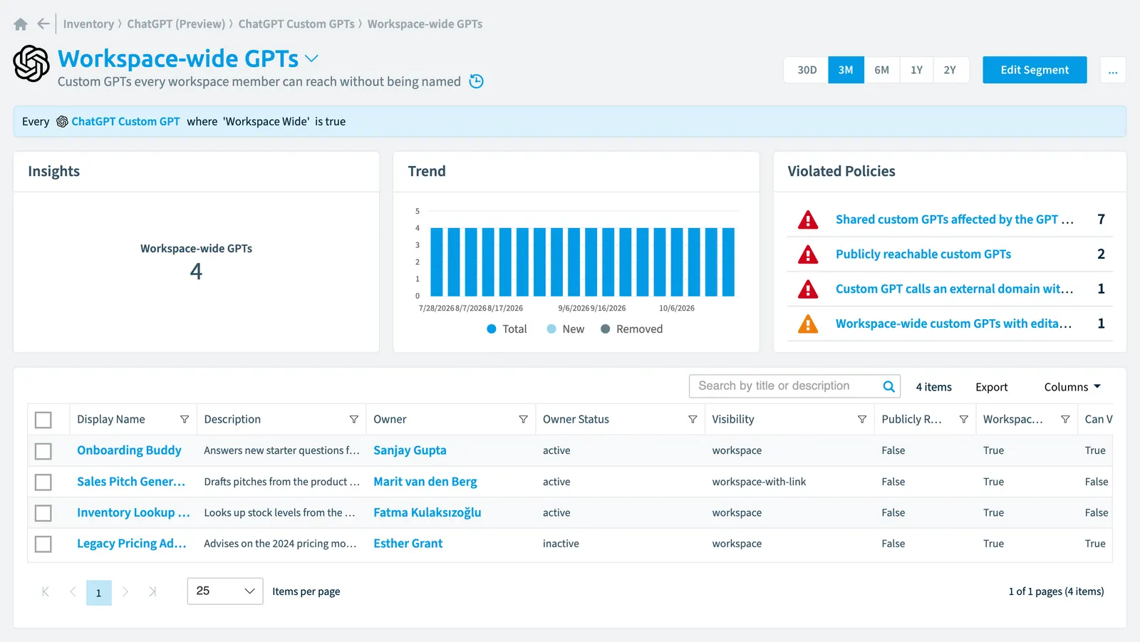Export the table items
Viewport: 1140px width, 642px height.
[x=992, y=387]
